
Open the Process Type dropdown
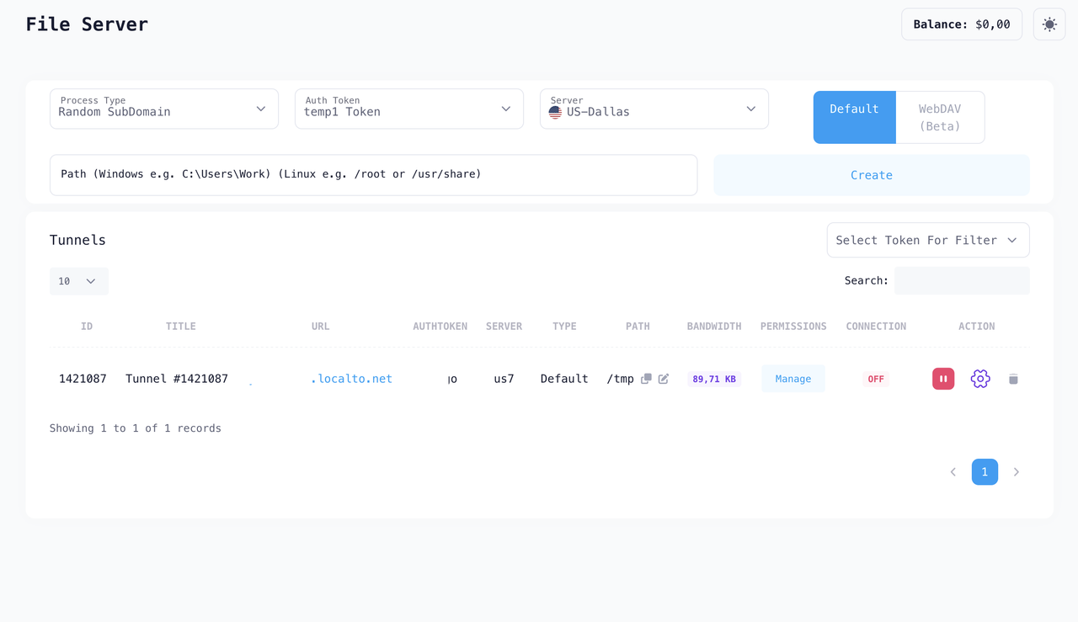164,109
